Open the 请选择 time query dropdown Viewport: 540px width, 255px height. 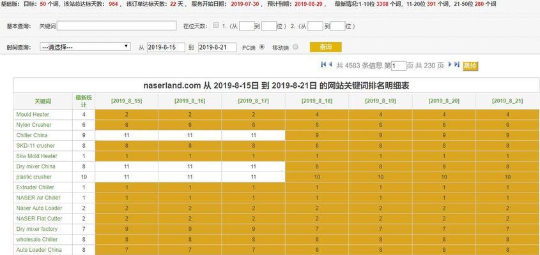click(85, 47)
